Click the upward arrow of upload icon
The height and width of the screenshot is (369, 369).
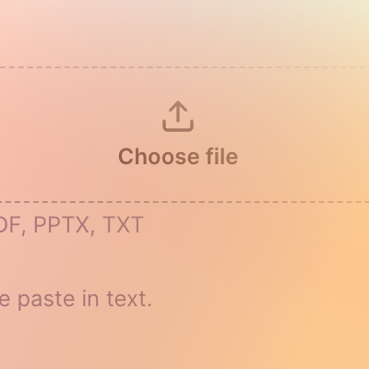(x=178, y=111)
